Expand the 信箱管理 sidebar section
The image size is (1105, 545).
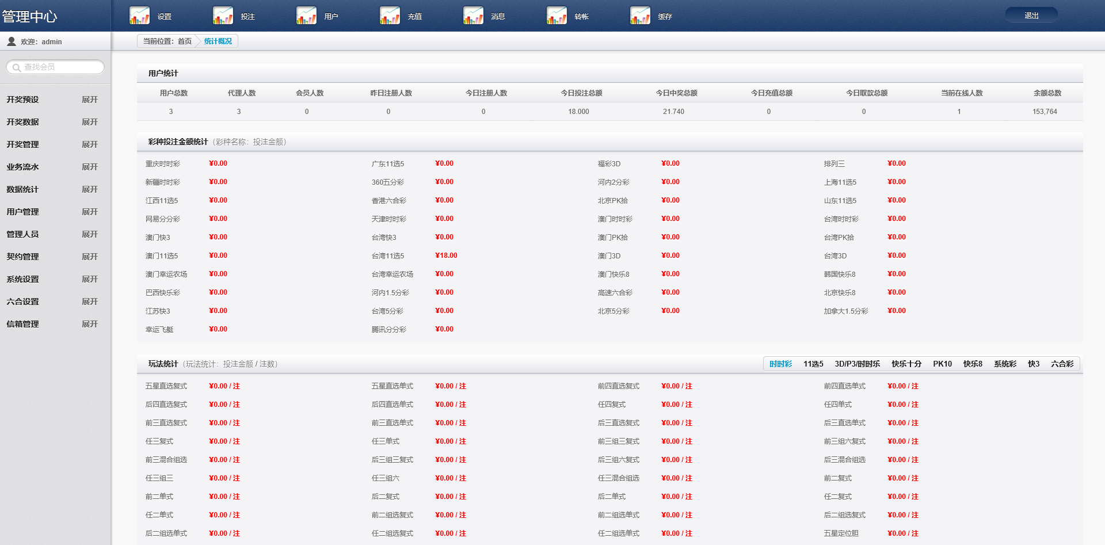(89, 324)
